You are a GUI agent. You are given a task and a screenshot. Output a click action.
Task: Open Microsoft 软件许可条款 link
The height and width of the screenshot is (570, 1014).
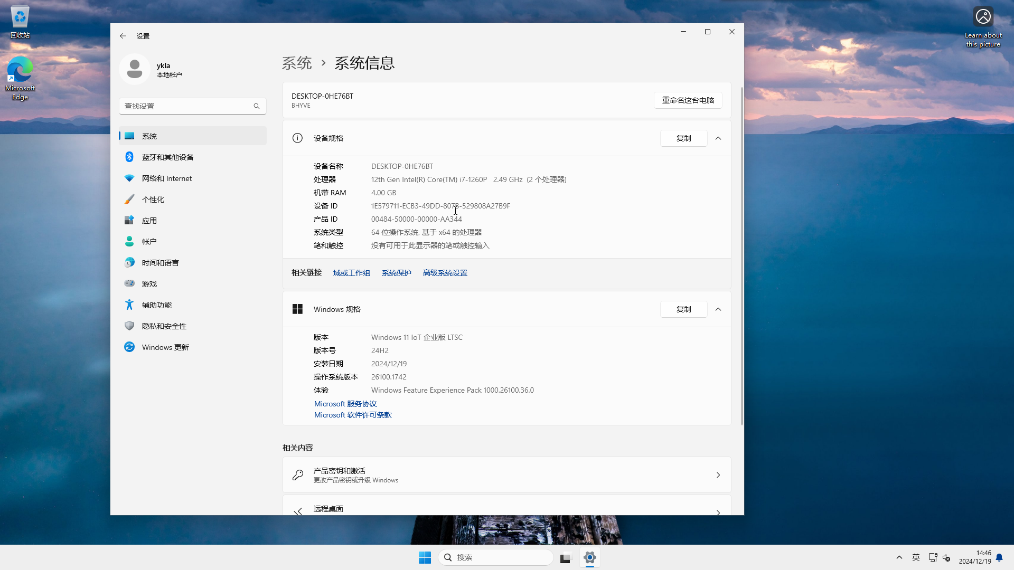pyautogui.click(x=353, y=415)
